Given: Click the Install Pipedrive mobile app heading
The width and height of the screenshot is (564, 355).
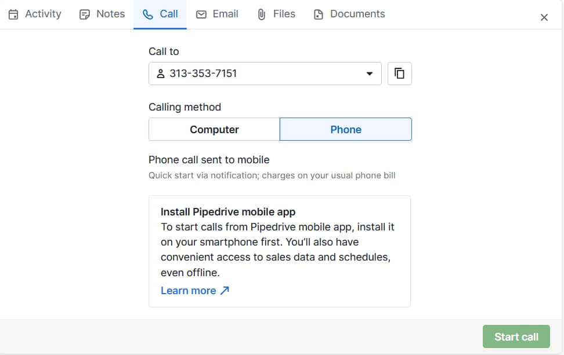Looking at the screenshot, I should 228,212.
